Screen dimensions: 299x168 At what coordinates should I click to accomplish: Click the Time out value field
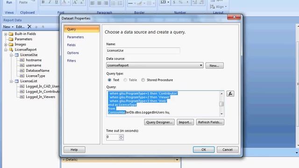(x=113, y=137)
